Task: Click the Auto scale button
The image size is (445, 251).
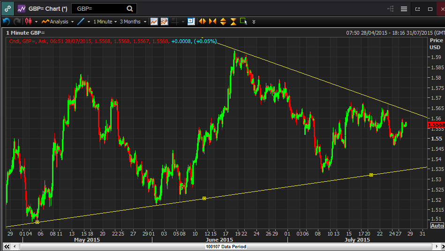Action: pyautogui.click(x=437, y=226)
